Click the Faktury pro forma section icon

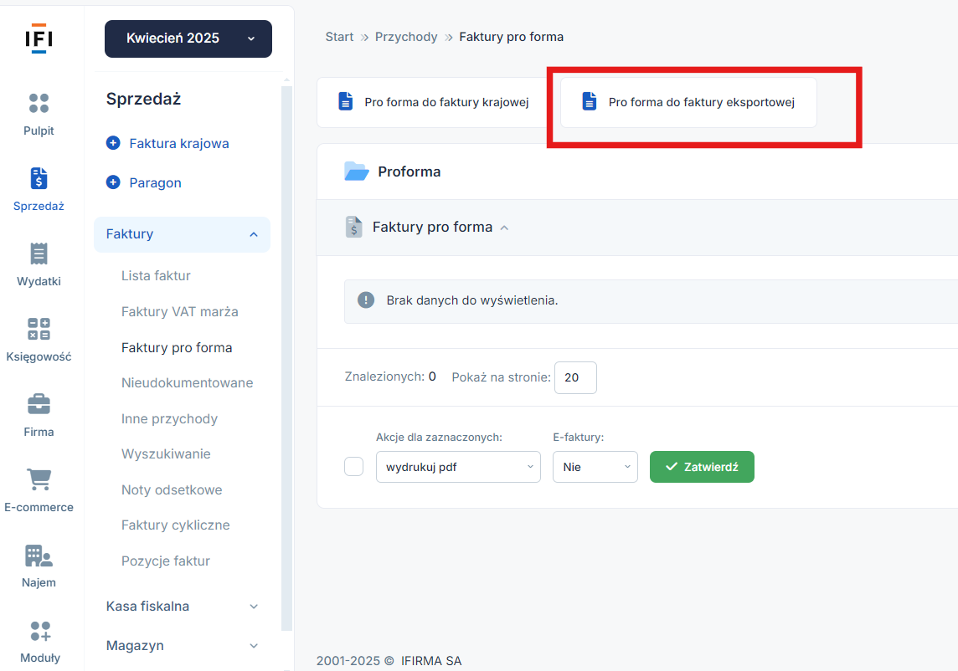(353, 227)
